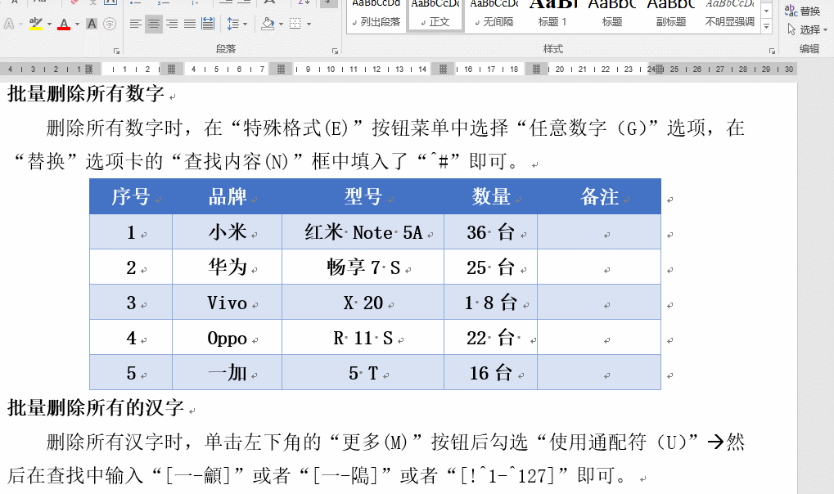This screenshot has width=834, height=494.
Task: Justify paragraph text
Action: [190, 24]
